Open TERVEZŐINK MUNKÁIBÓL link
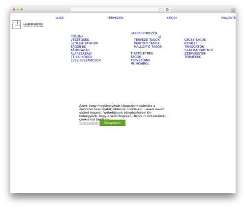The height and width of the screenshot is (208, 246). [x=140, y=62]
